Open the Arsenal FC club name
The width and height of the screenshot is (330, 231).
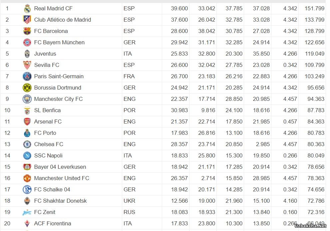[x=48, y=121]
